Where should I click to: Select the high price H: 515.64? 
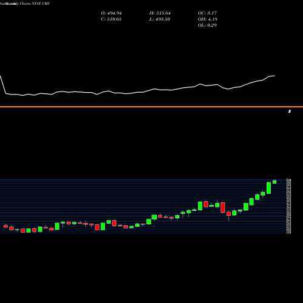(x=160, y=13)
